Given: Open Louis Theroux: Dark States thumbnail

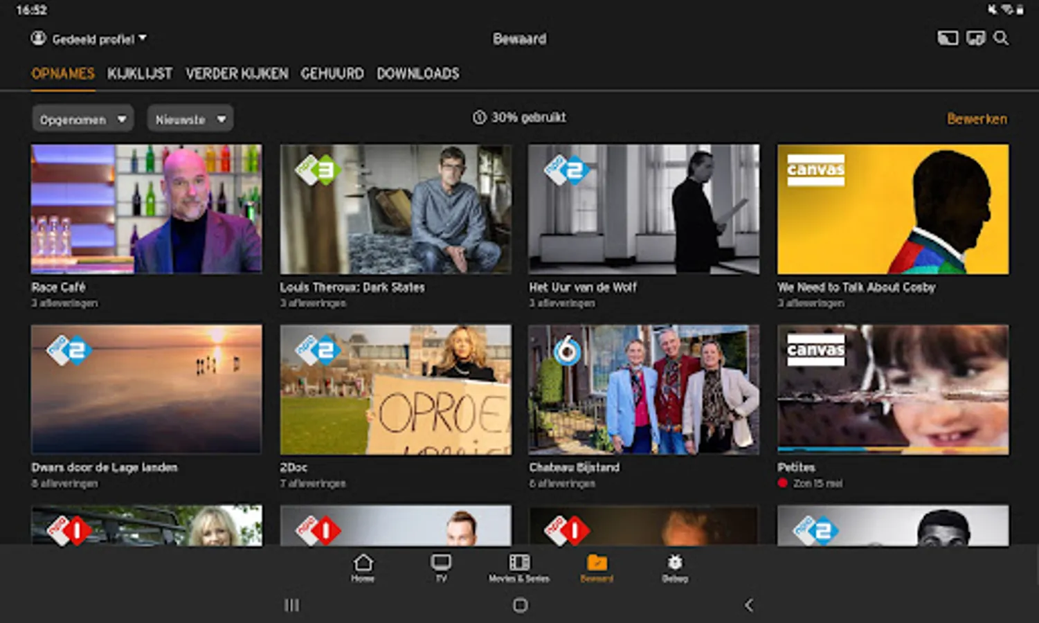Looking at the screenshot, I should [x=395, y=208].
